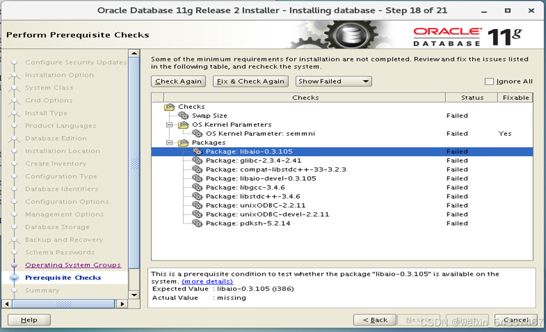This screenshot has height=332, width=546.
Task: Open the more details link
Action: pyautogui.click(x=207, y=282)
